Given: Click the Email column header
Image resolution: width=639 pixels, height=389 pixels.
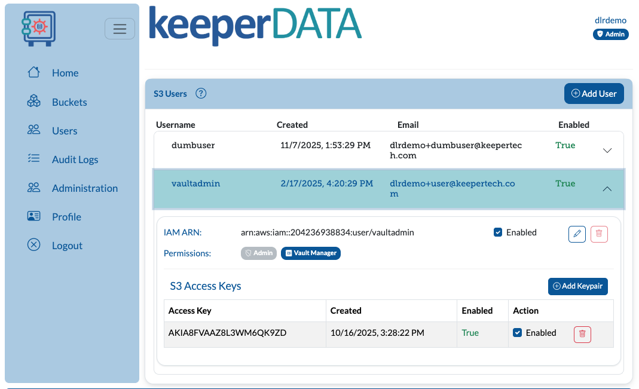Looking at the screenshot, I should click(x=408, y=125).
